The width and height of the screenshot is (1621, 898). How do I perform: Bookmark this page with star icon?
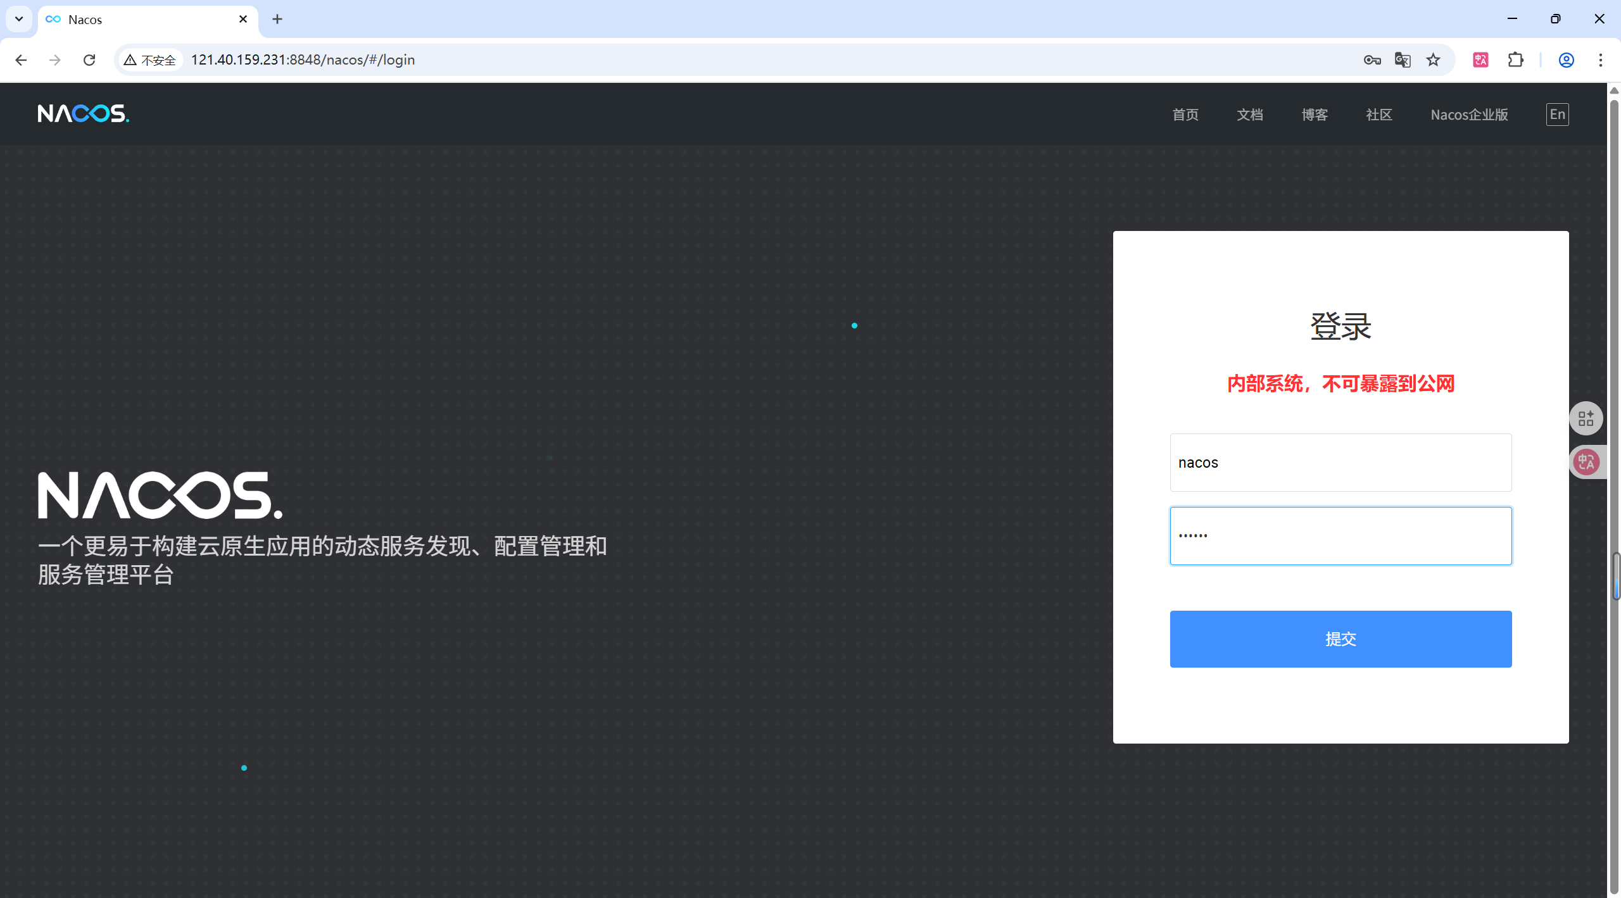1433,60
